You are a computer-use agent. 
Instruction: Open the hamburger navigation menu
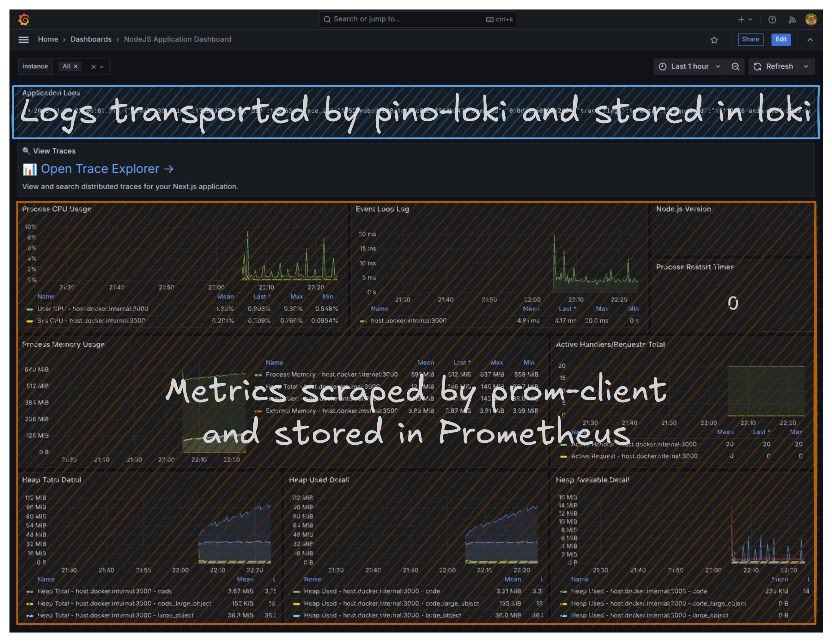point(24,40)
